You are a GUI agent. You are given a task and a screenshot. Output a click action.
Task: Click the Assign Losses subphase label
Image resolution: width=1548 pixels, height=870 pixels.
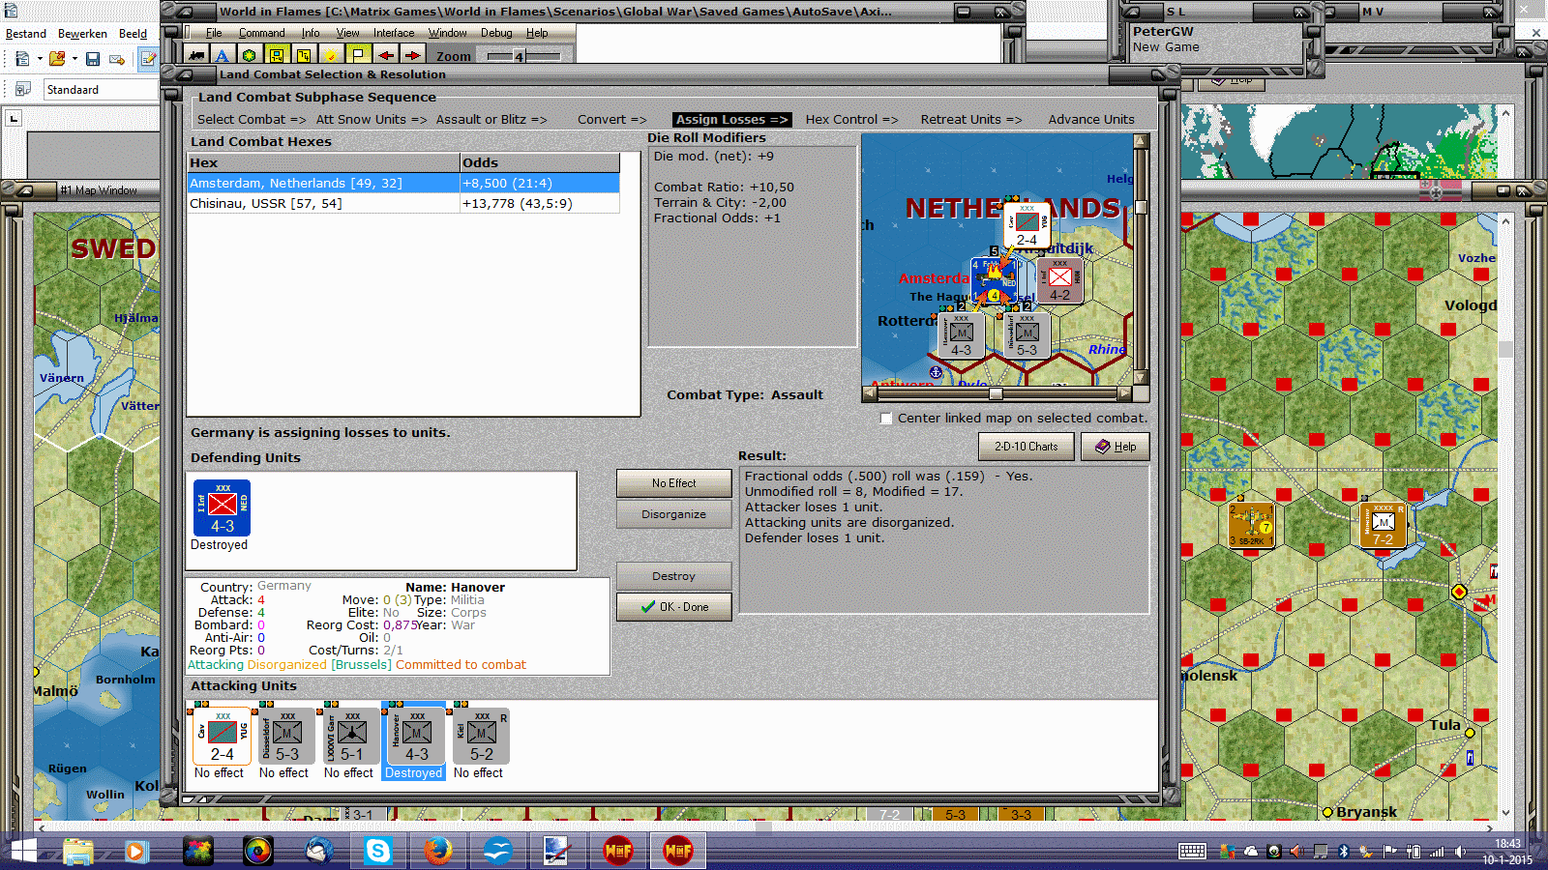coord(731,120)
